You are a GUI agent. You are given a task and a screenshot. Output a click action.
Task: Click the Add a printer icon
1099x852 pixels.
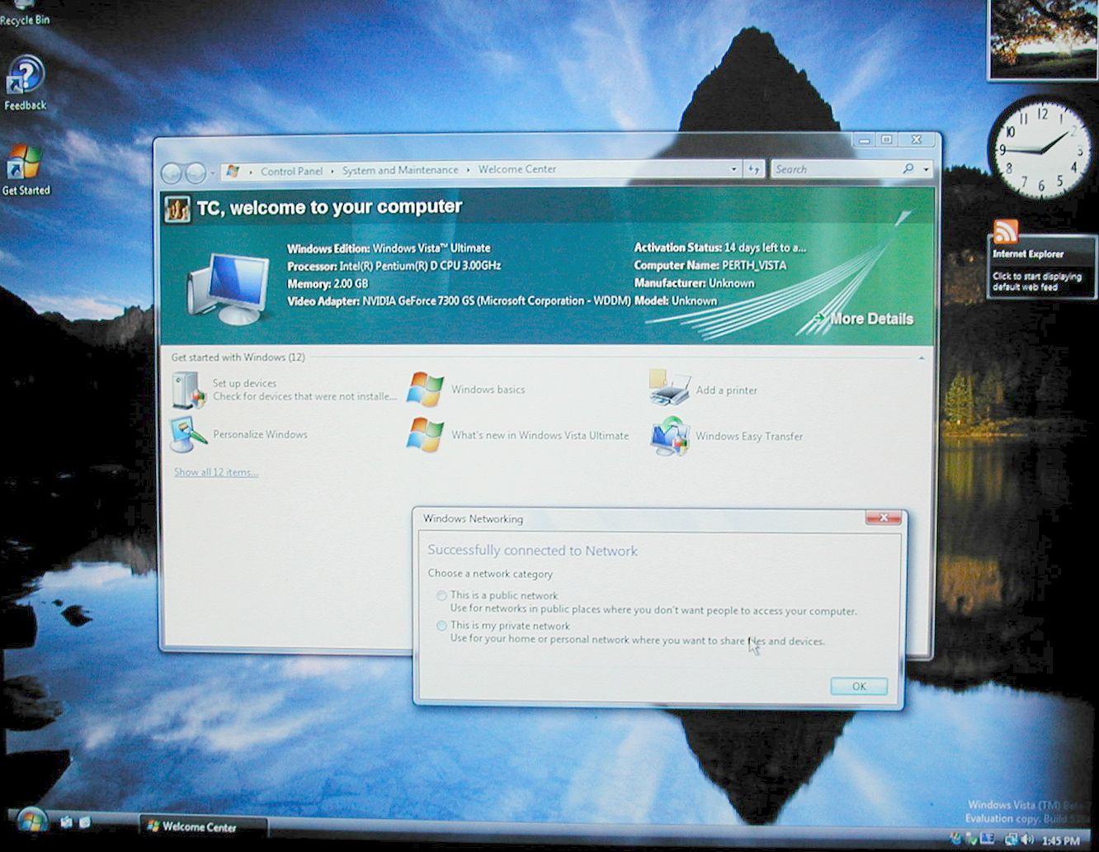point(669,389)
